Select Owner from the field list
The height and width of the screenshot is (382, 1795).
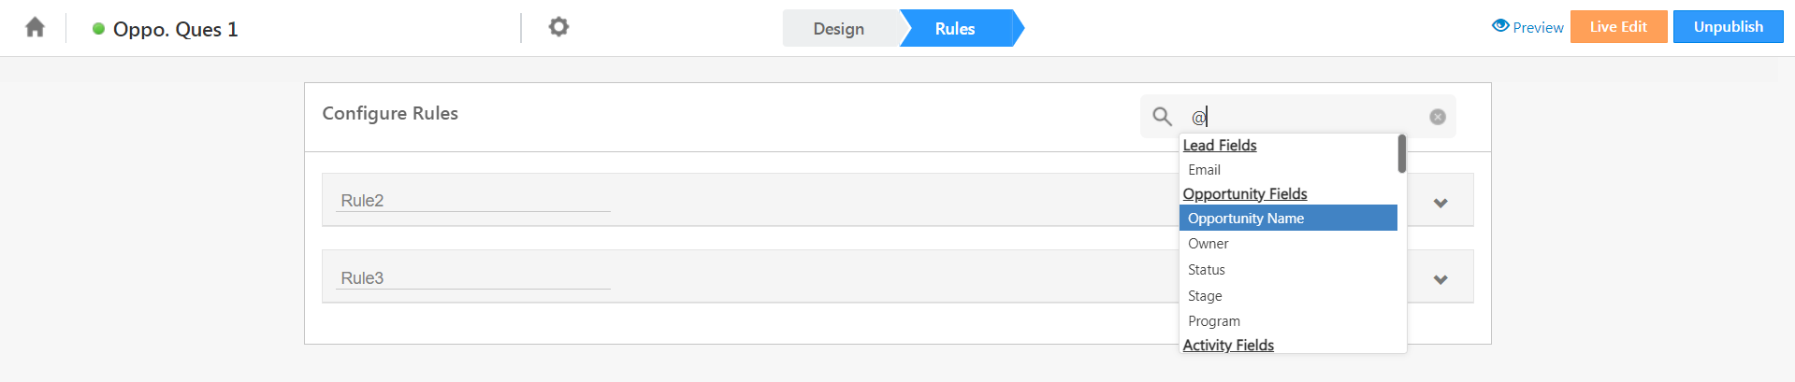pyautogui.click(x=1209, y=244)
